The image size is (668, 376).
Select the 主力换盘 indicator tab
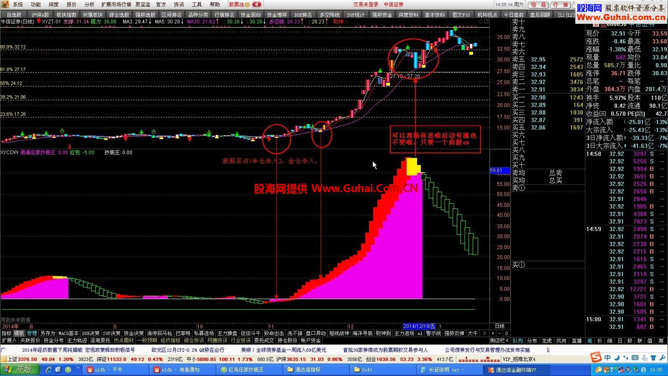point(227,333)
